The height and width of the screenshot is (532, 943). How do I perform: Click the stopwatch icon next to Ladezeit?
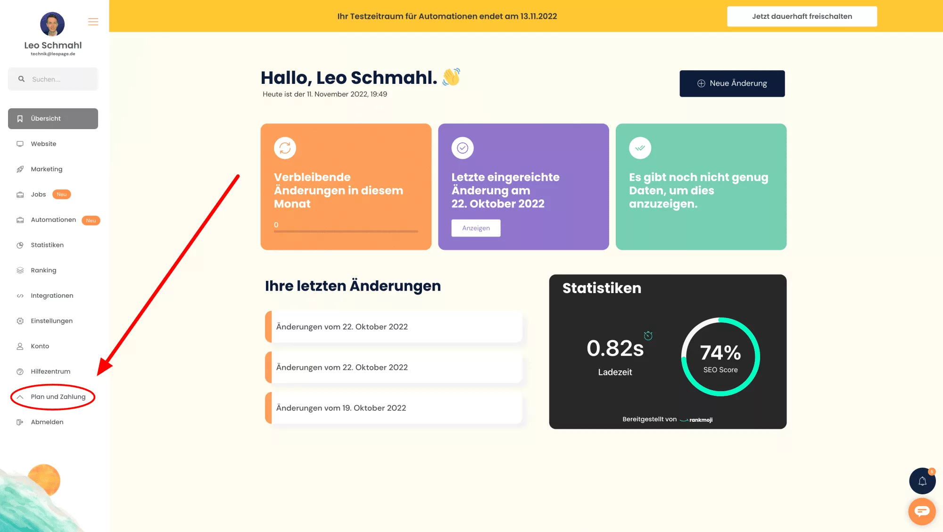[648, 336]
